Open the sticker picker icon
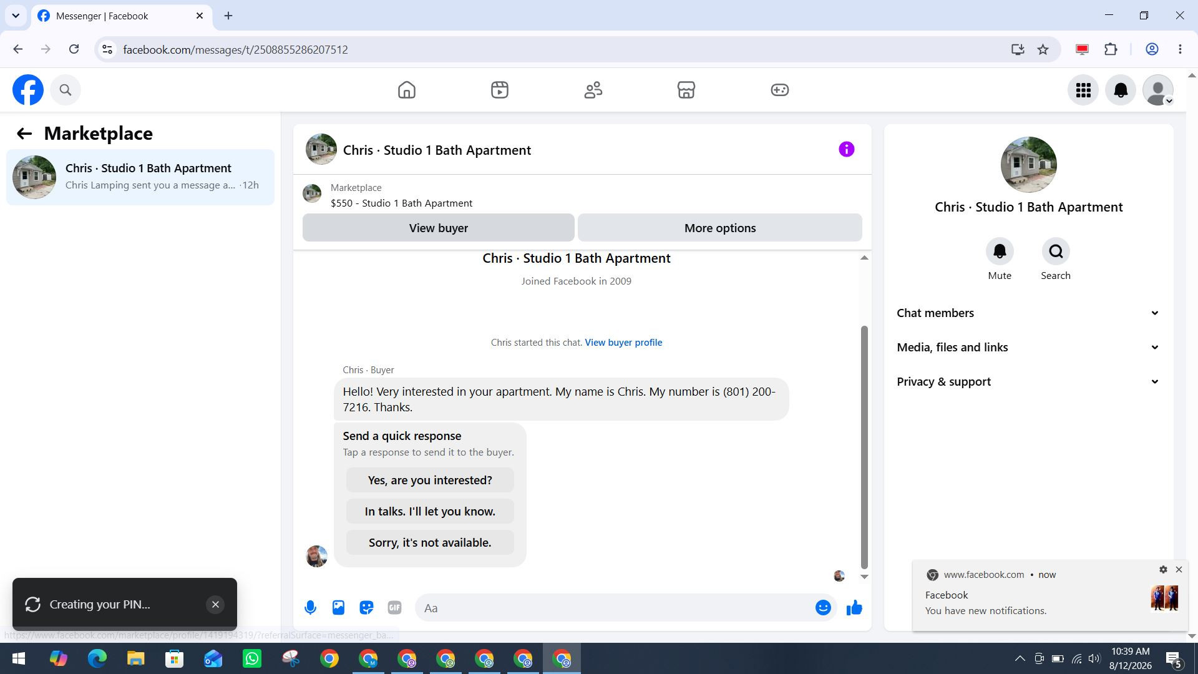 click(366, 608)
